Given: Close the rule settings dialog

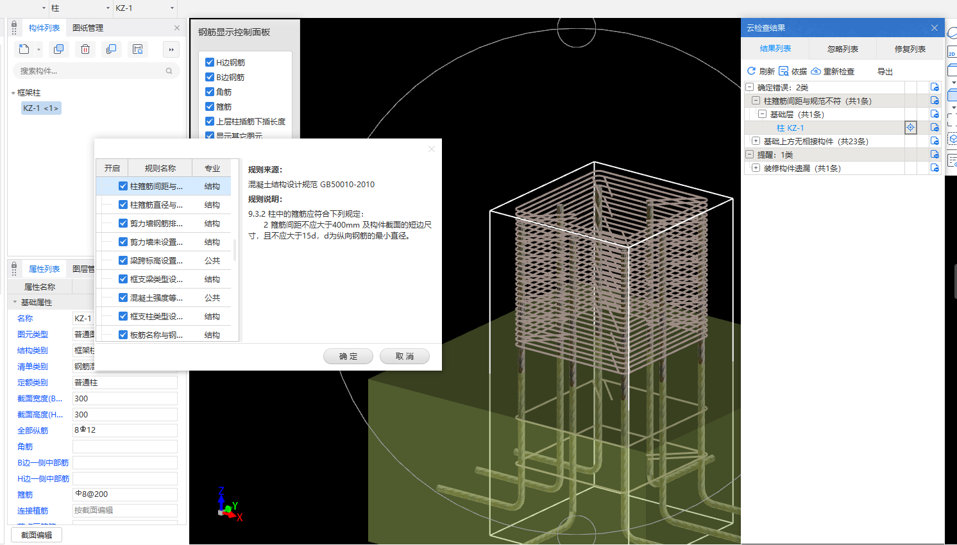Looking at the screenshot, I should click(432, 149).
